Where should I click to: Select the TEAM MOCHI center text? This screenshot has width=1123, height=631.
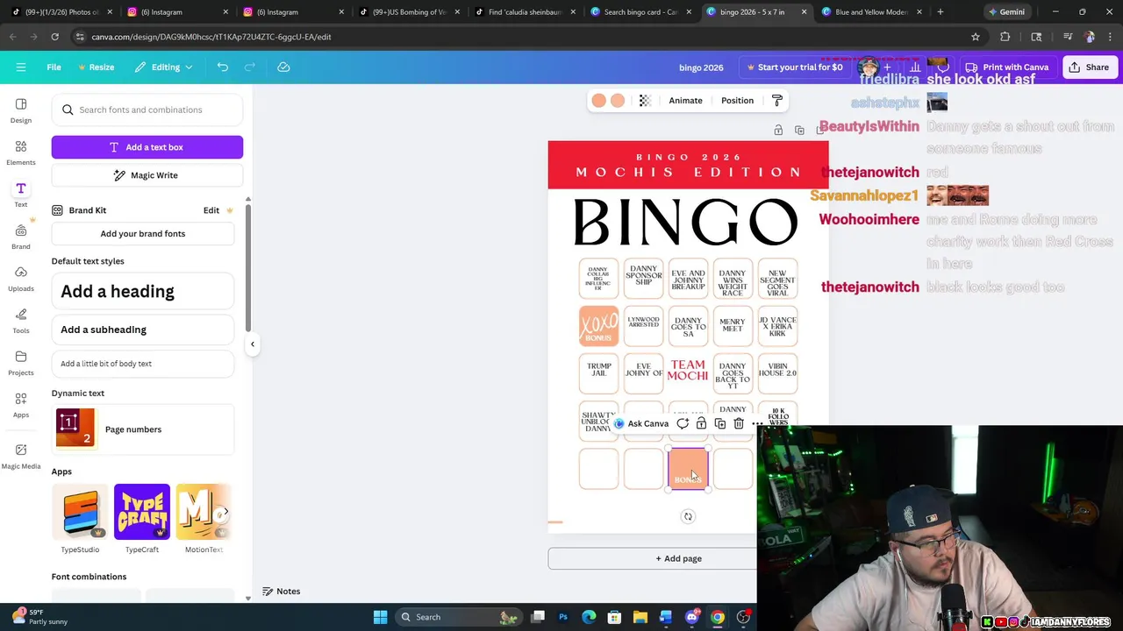click(x=688, y=370)
